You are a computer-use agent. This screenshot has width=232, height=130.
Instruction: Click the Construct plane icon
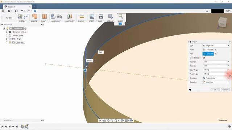click(70, 17)
